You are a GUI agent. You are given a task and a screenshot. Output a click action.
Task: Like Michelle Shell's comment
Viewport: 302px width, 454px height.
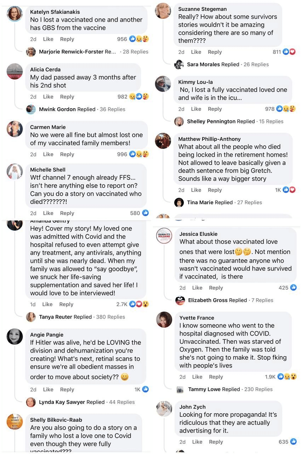[x=48, y=213]
